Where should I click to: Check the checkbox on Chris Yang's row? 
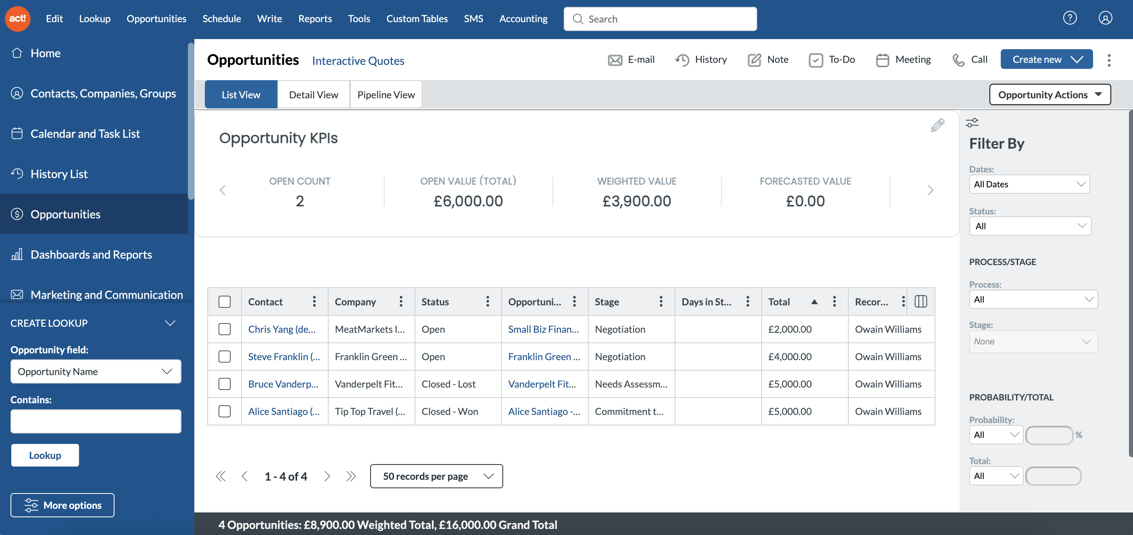(224, 329)
